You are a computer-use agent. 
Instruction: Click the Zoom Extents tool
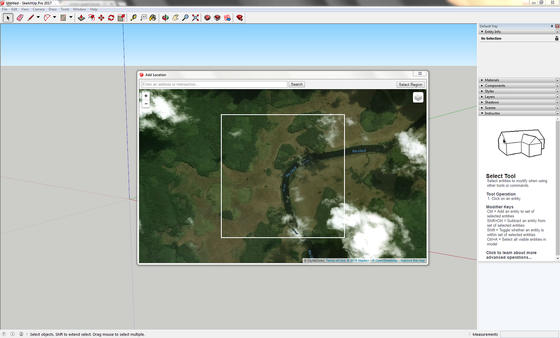tap(195, 18)
